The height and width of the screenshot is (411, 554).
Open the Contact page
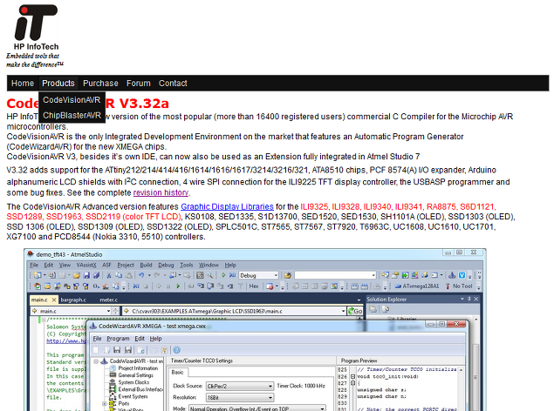173,84
